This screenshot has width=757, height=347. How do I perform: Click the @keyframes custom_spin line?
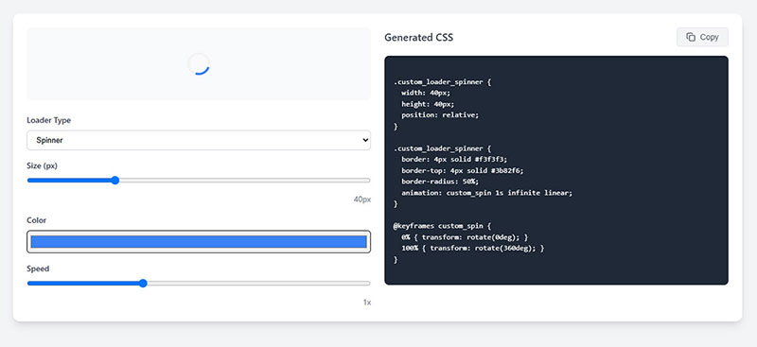pos(442,226)
